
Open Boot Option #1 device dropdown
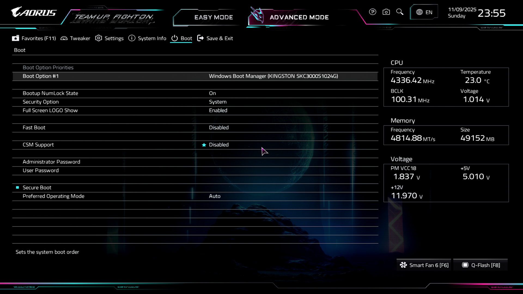273,76
